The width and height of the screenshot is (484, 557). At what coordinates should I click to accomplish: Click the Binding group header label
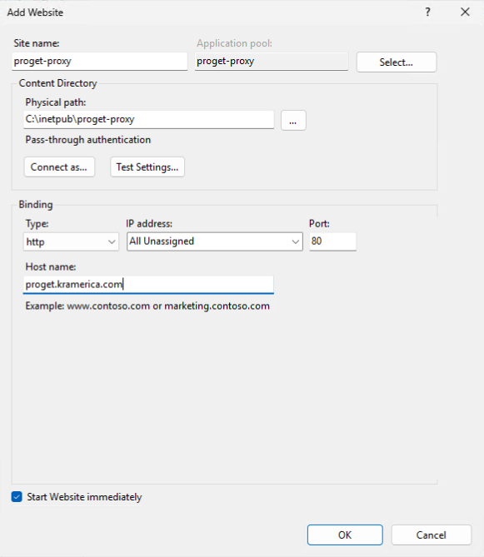click(36, 205)
